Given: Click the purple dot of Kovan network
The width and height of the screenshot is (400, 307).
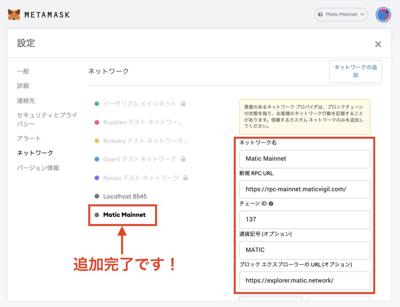Looking at the screenshot, I should pyautogui.click(x=97, y=178).
